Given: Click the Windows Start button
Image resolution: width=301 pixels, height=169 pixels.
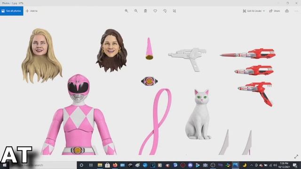Looking at the screenshot, I should (4, 165).
